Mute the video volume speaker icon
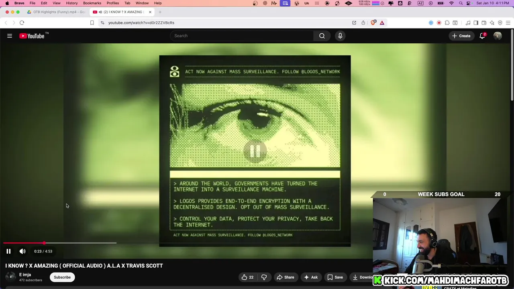The image size is (514, 289). coord(22,251)
